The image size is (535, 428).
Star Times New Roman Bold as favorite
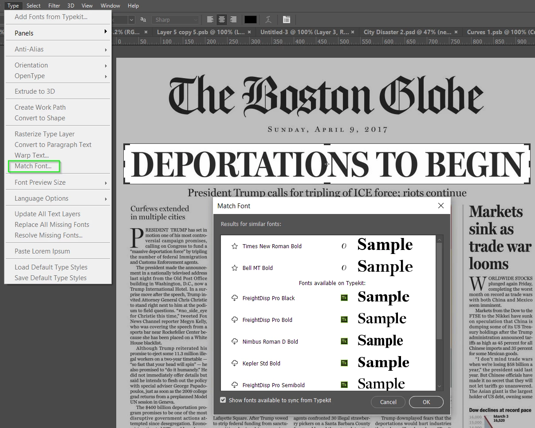235,246
